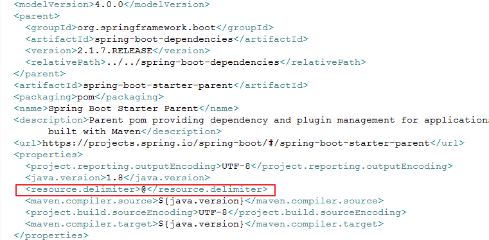Click the opening java.version tag
This screenshot has height=240, width=489.
click(x=66, y=177)
